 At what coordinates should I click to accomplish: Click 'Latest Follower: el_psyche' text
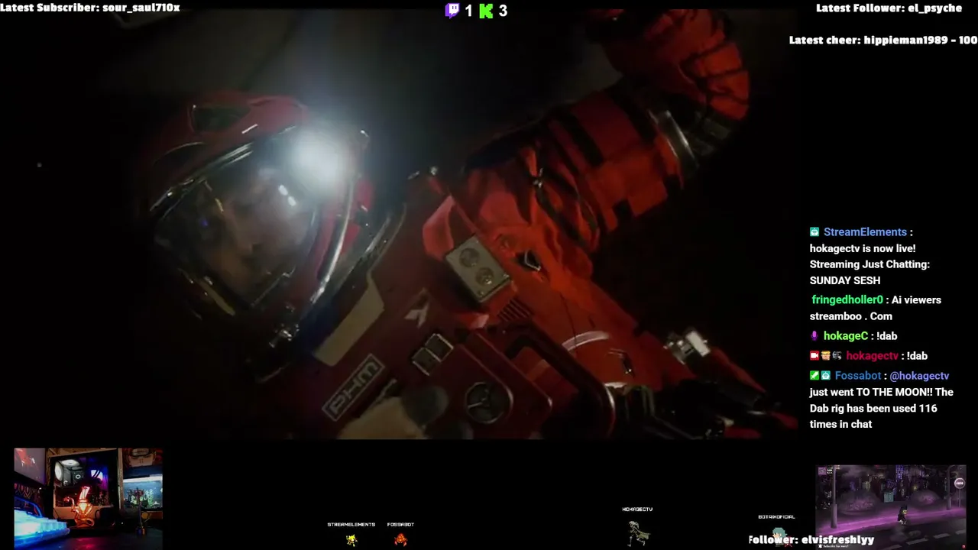889,8
